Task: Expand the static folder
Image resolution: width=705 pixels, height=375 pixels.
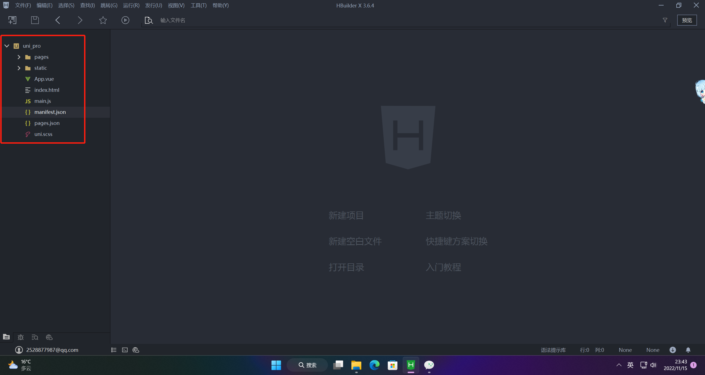Action: (x=19, y=68)
